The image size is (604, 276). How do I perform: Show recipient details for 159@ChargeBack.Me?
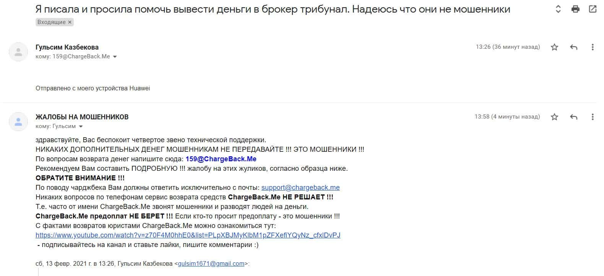[115, 57]
